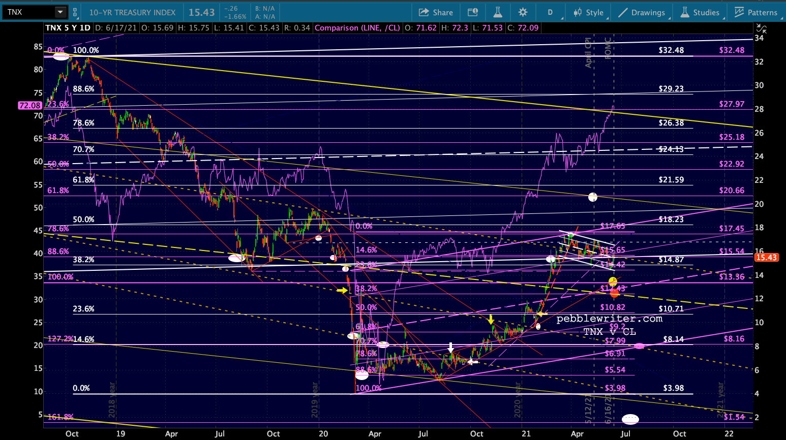Image resolution: width=786 pixels, height=440 pixels.
Task: Select the yellow down arrow drawing
Action: (491, 319)
